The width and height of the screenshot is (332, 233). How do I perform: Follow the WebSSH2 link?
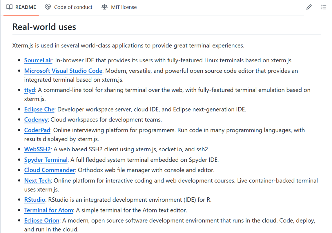click(37, 150)
